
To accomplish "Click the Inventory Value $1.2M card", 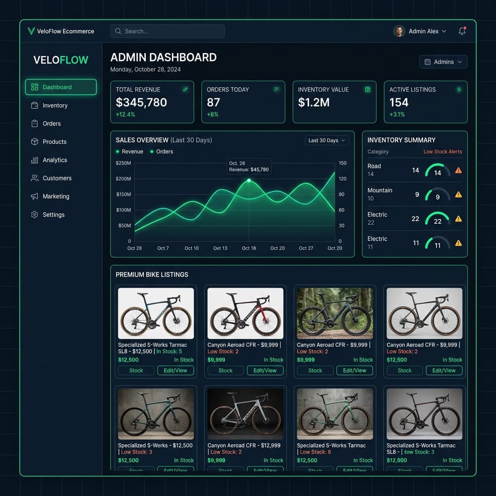I will 334,102.
